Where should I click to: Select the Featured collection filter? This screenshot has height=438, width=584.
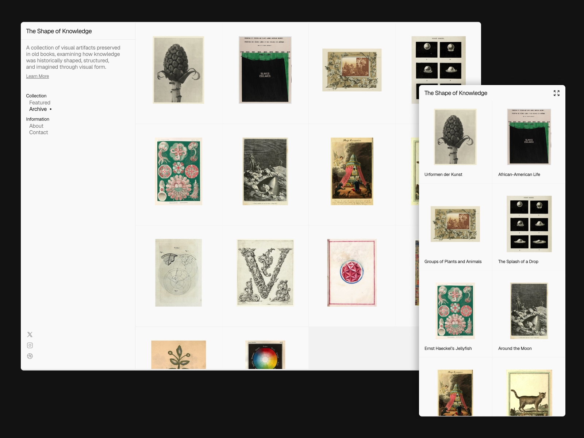tap(39, 102)
